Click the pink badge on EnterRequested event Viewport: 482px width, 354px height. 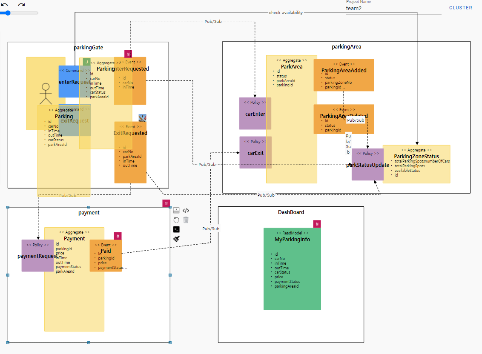[128, 54]
